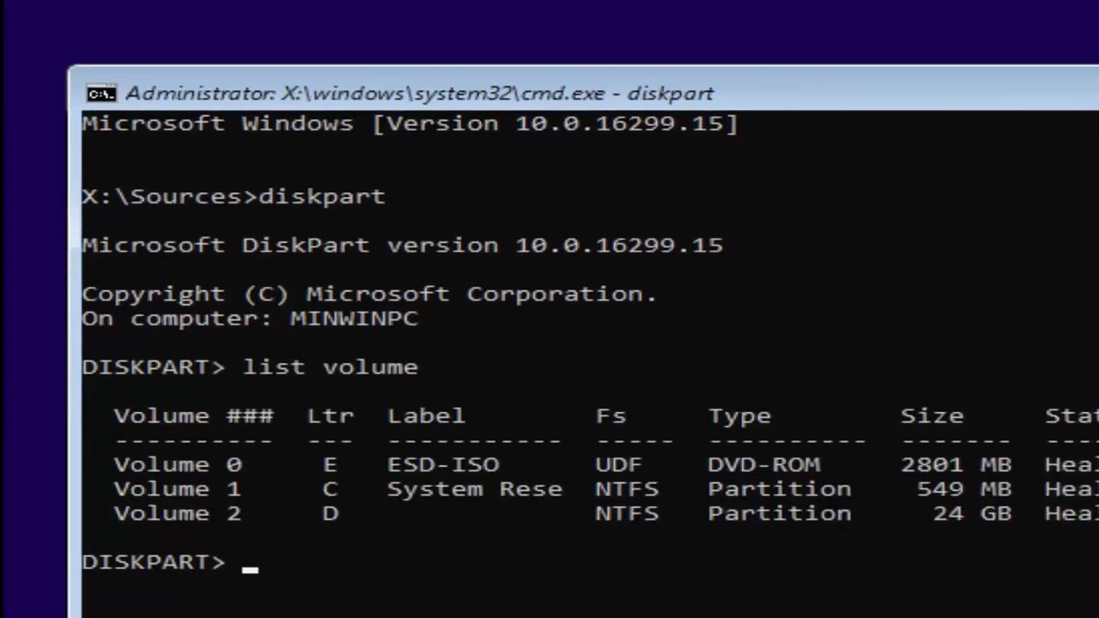Viewport: 1099px width, 618px height.
Task: Click the 'X:\Sources>diskpart' command line
Action: pyautogui.click(x=234, y=196)
